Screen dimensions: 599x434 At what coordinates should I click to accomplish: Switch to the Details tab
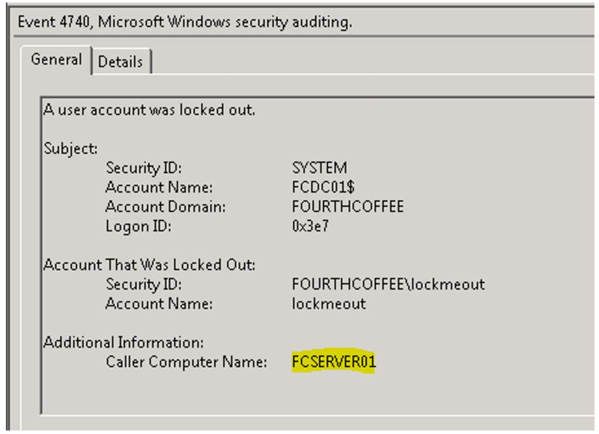[121, 62]
